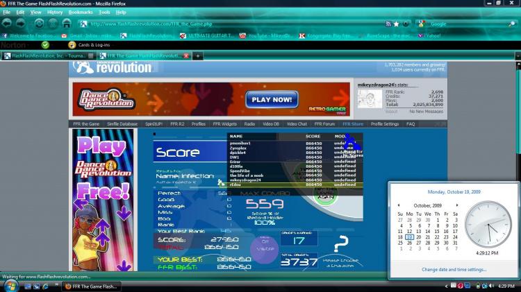
Task: Click the browser Back arrow
Action: click(x=7, y=23)
